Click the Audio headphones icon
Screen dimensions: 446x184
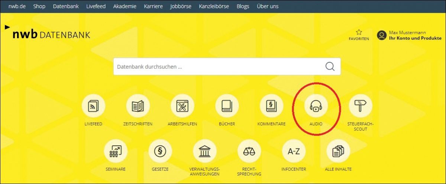click(x=316, y=106)
